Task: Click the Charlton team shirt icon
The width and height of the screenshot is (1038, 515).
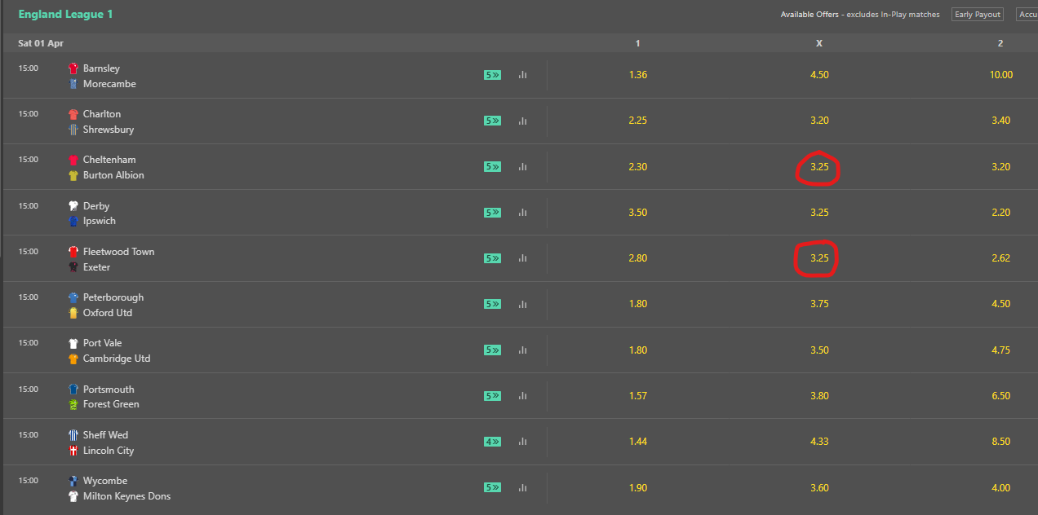Action: coord(73,114)
